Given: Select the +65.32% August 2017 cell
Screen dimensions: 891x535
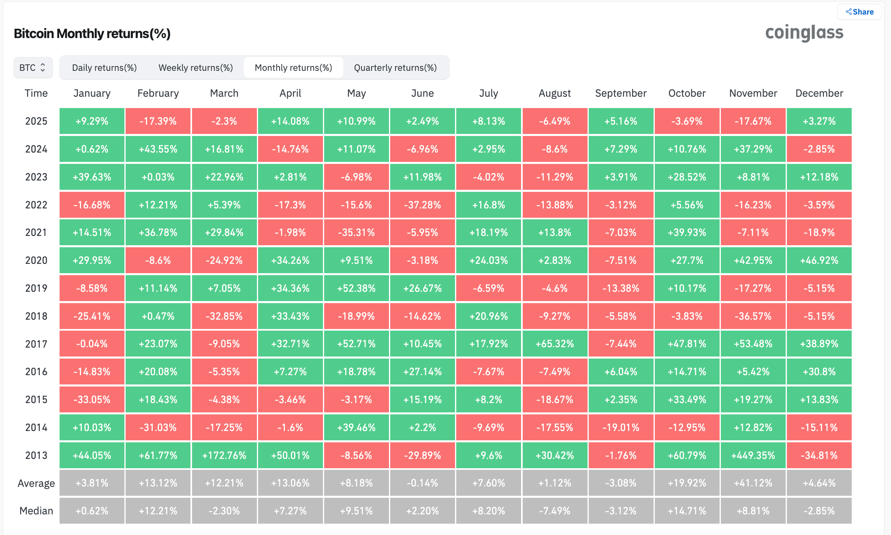Looking at the screenshot, I should pos(555,344).
